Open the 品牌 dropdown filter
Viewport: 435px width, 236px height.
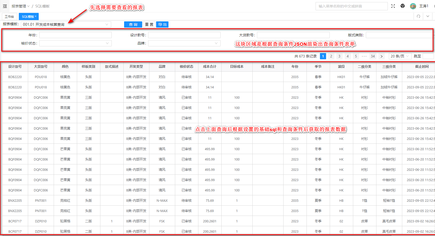[184, 43]
